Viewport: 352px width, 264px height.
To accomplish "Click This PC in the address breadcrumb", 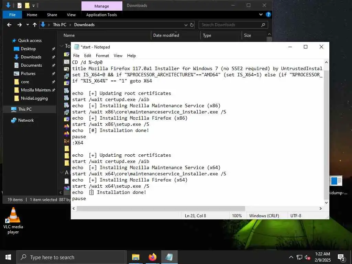I will [x=59, y=25].
